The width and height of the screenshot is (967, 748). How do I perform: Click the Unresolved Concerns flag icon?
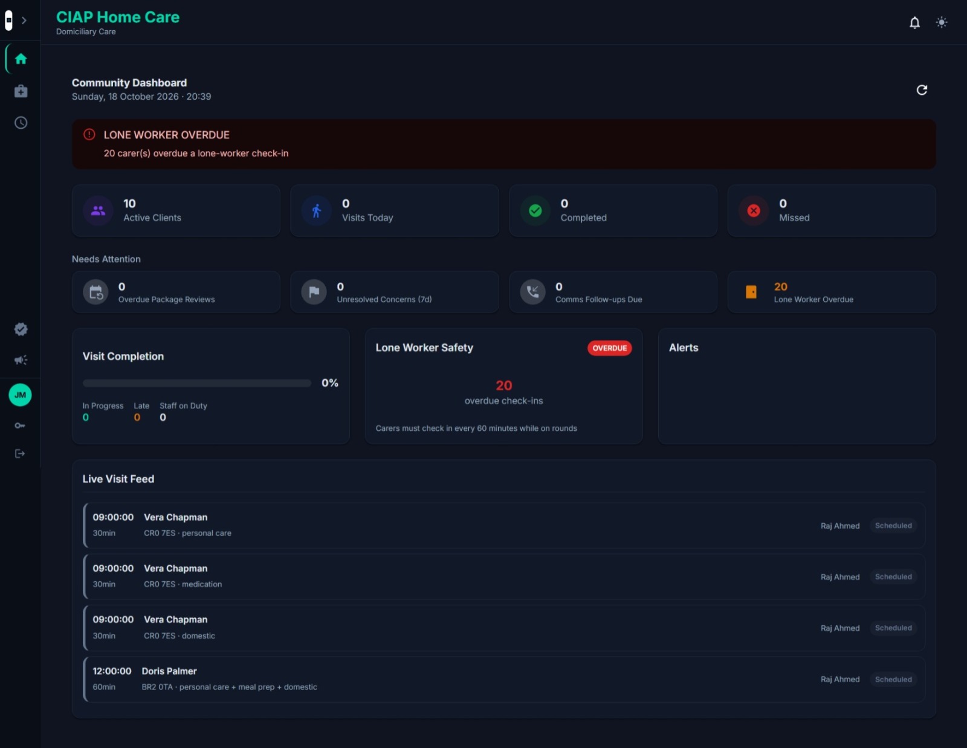coord(314,292)
